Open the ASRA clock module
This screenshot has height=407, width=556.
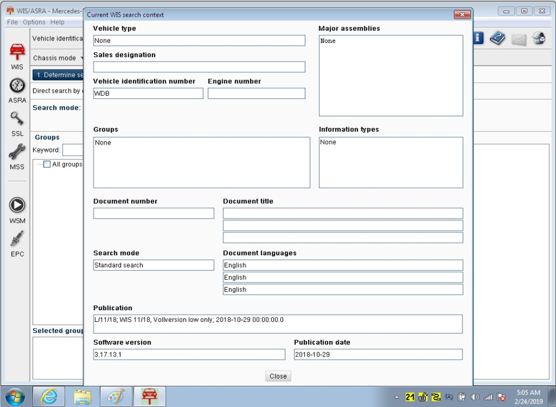click(x=17, y=91)
